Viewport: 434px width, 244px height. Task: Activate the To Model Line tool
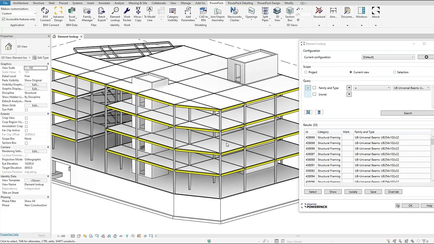coord(150,14)
